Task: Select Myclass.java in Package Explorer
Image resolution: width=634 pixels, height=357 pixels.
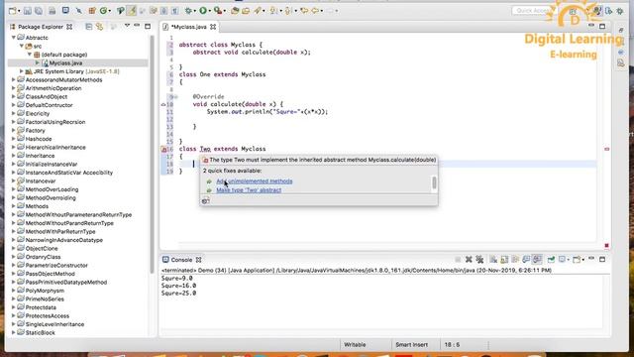Action: click(65, 62)
